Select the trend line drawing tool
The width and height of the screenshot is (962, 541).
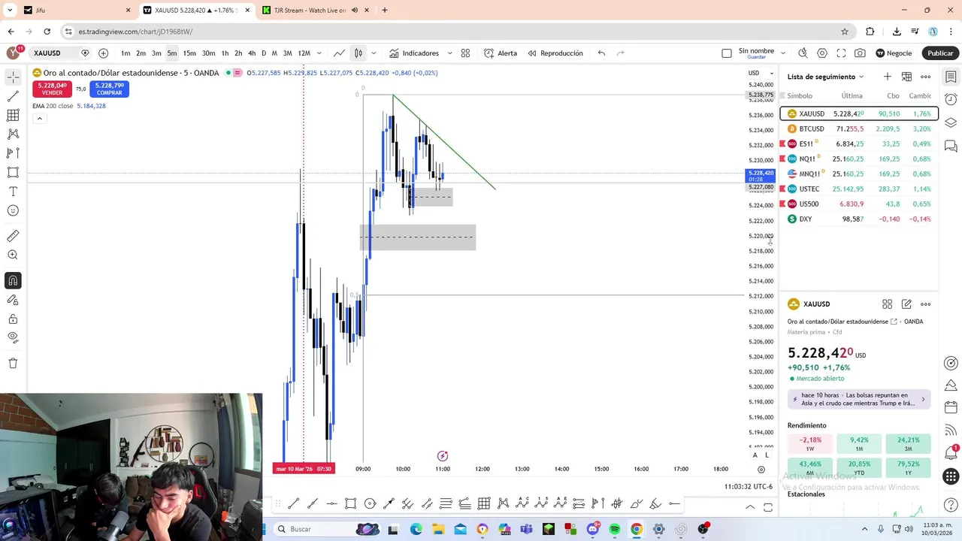(x=13, y=96)
